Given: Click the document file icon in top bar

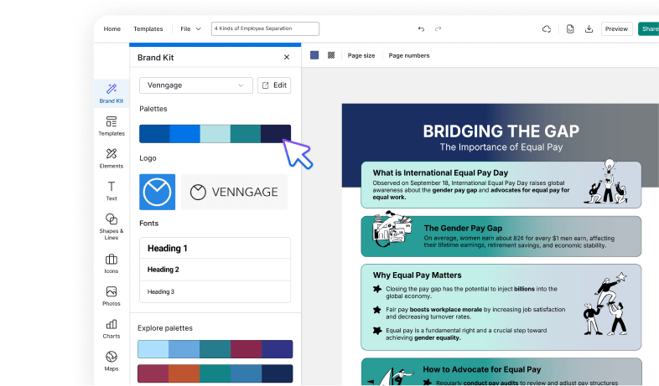Looking at the screenshot, I should (570, 29).
